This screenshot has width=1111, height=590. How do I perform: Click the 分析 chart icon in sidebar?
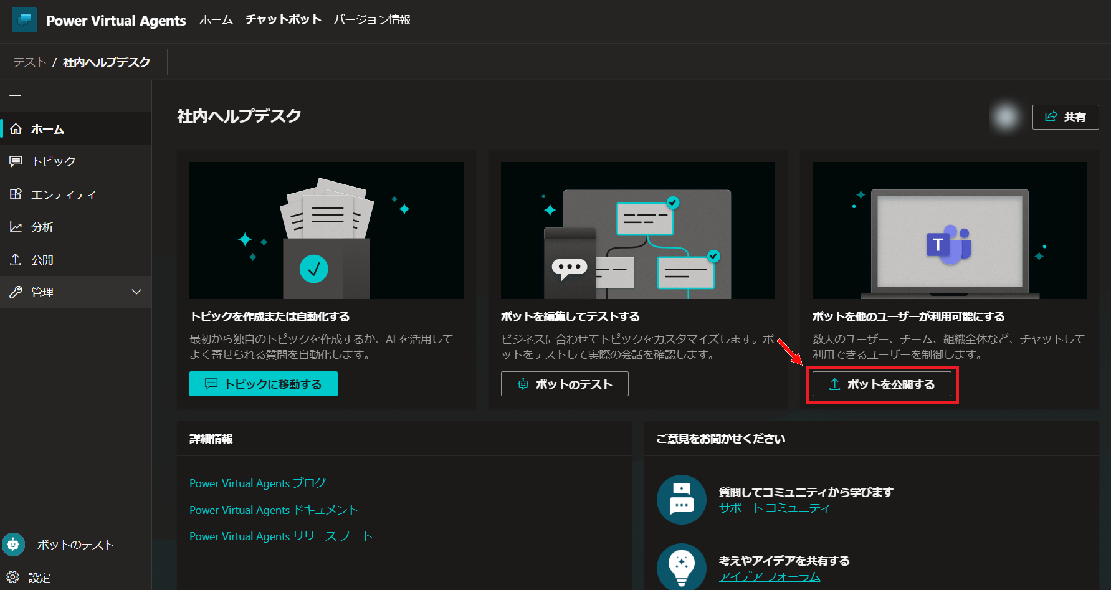pyautogui.click(x=16, y=227)
